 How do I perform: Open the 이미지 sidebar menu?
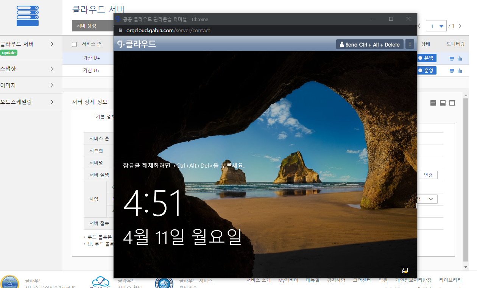click(x=8, y=86)
